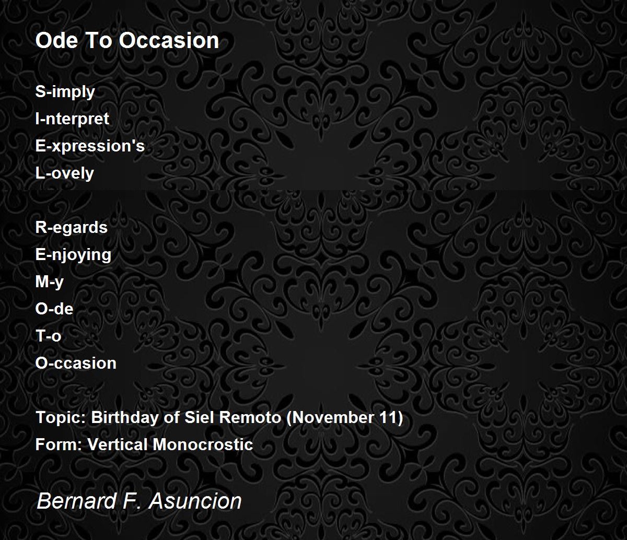Select the word L-ovely
This screenshot has height=540, width=627.
click(x=65, y=173)
